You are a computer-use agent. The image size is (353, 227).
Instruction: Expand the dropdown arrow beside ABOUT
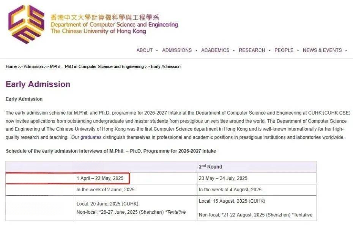[x=157, y=50]
